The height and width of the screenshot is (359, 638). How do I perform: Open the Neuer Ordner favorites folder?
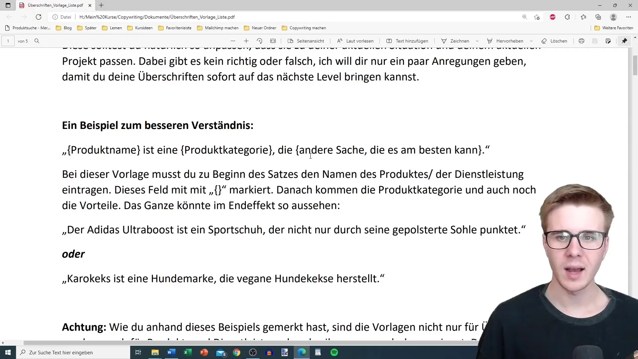260,28
